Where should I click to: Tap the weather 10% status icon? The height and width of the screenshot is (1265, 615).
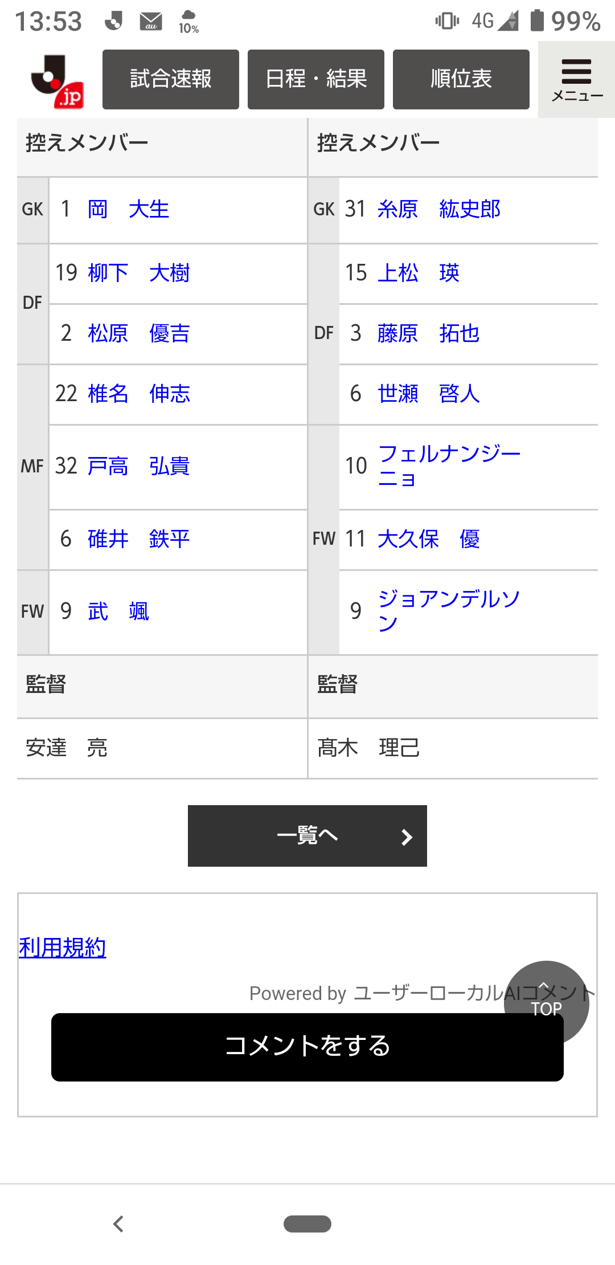tap(188, 22)
